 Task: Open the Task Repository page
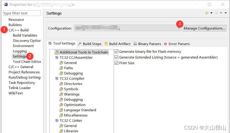[x=22, y=83]
